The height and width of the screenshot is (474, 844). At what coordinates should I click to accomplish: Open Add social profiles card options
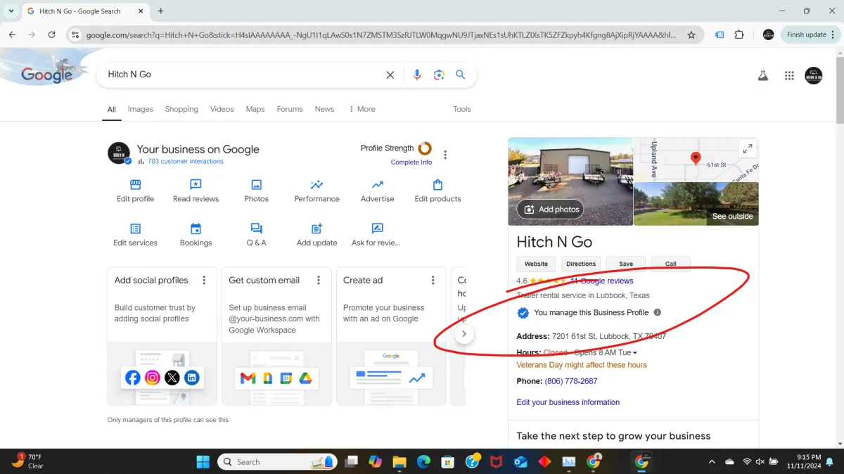(x=205, y=280)
